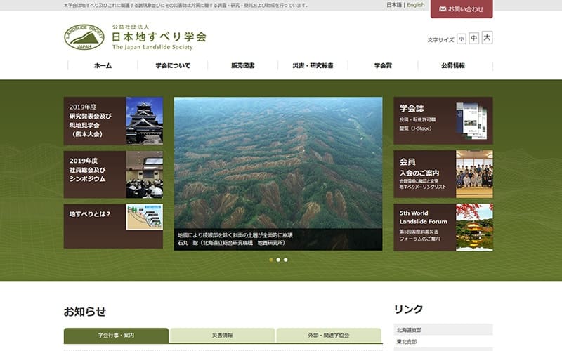
Task: Click the Japan Landslide Society logo
Action: click(x=135, y=37)
